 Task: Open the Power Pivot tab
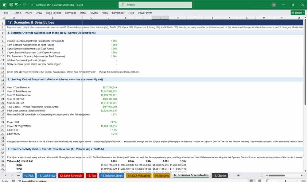145,13
